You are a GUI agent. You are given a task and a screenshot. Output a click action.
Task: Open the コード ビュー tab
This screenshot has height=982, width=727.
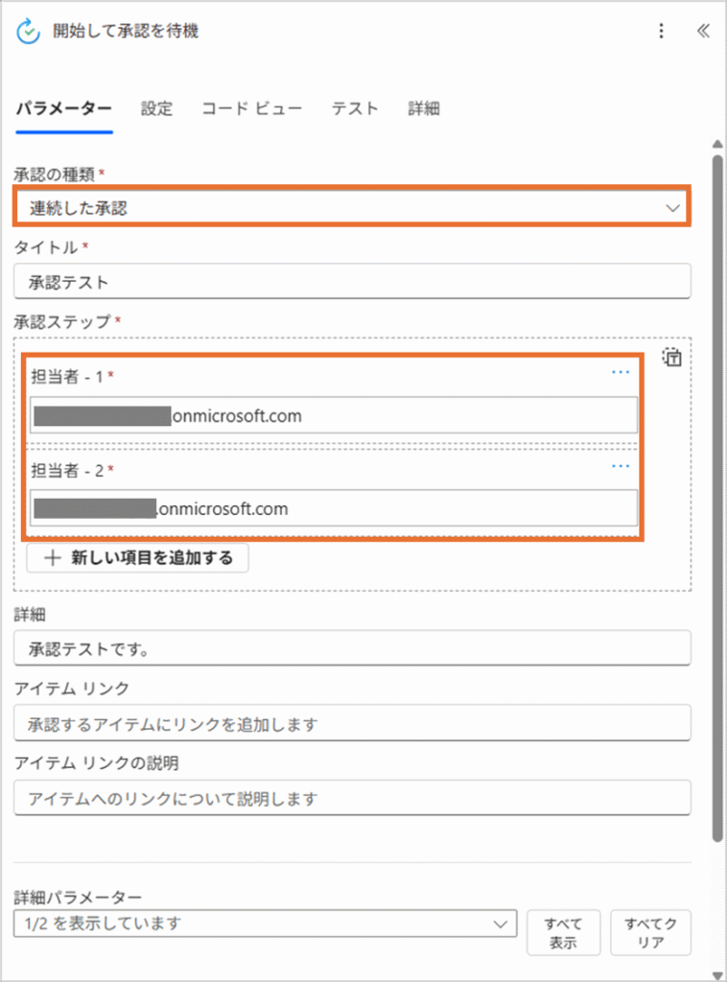point(252,108)
